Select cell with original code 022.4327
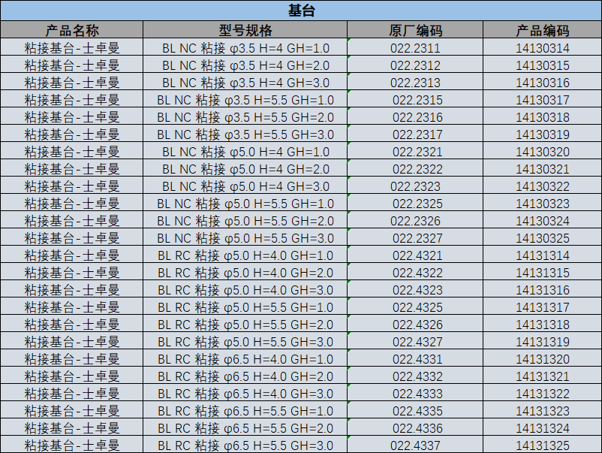Image resolution: width=602 pixels, height=453 pixels. coord(415,341)
